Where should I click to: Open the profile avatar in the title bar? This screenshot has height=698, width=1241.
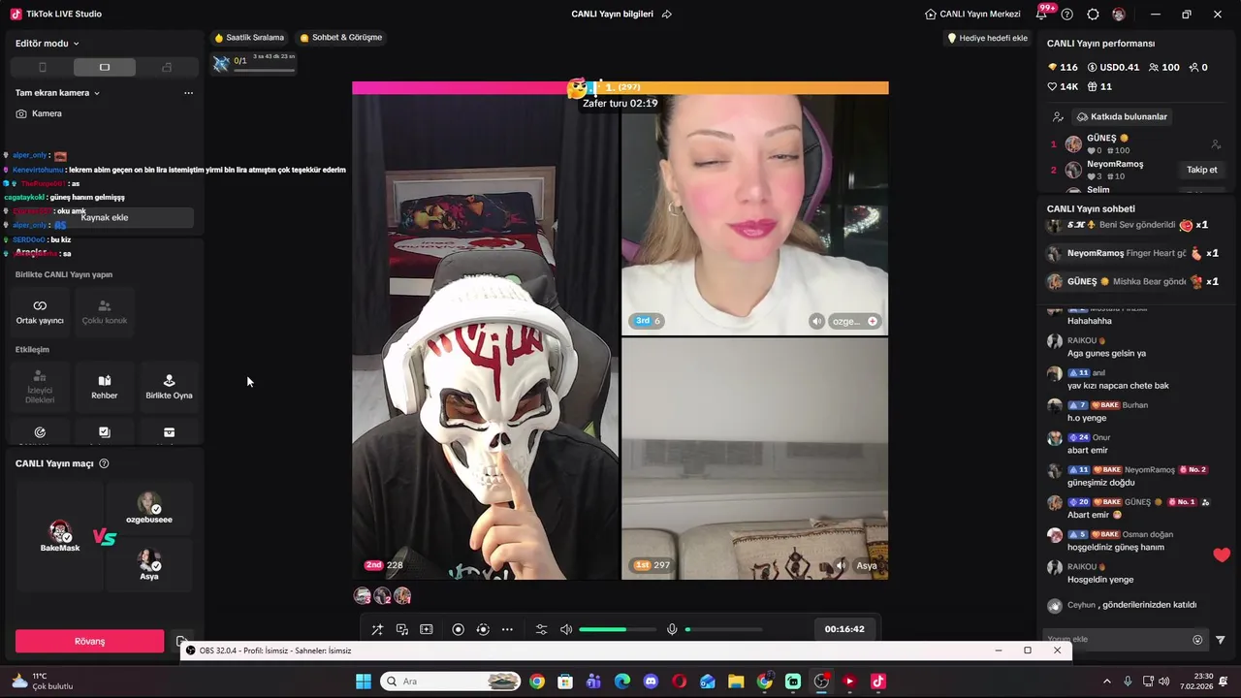(x=1119, y=15)
